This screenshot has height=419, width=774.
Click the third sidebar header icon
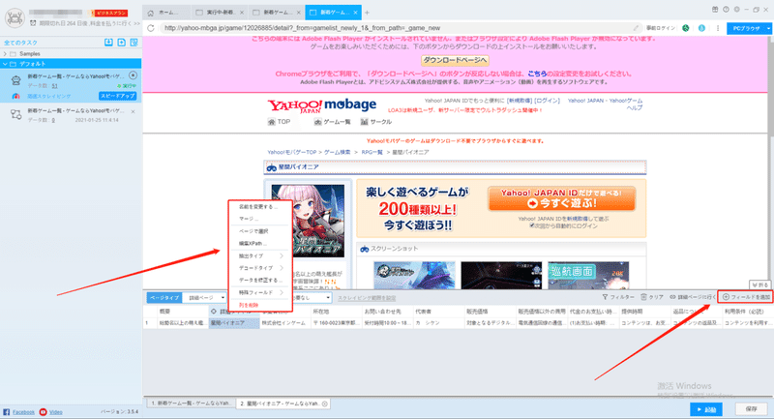[134, 43]
